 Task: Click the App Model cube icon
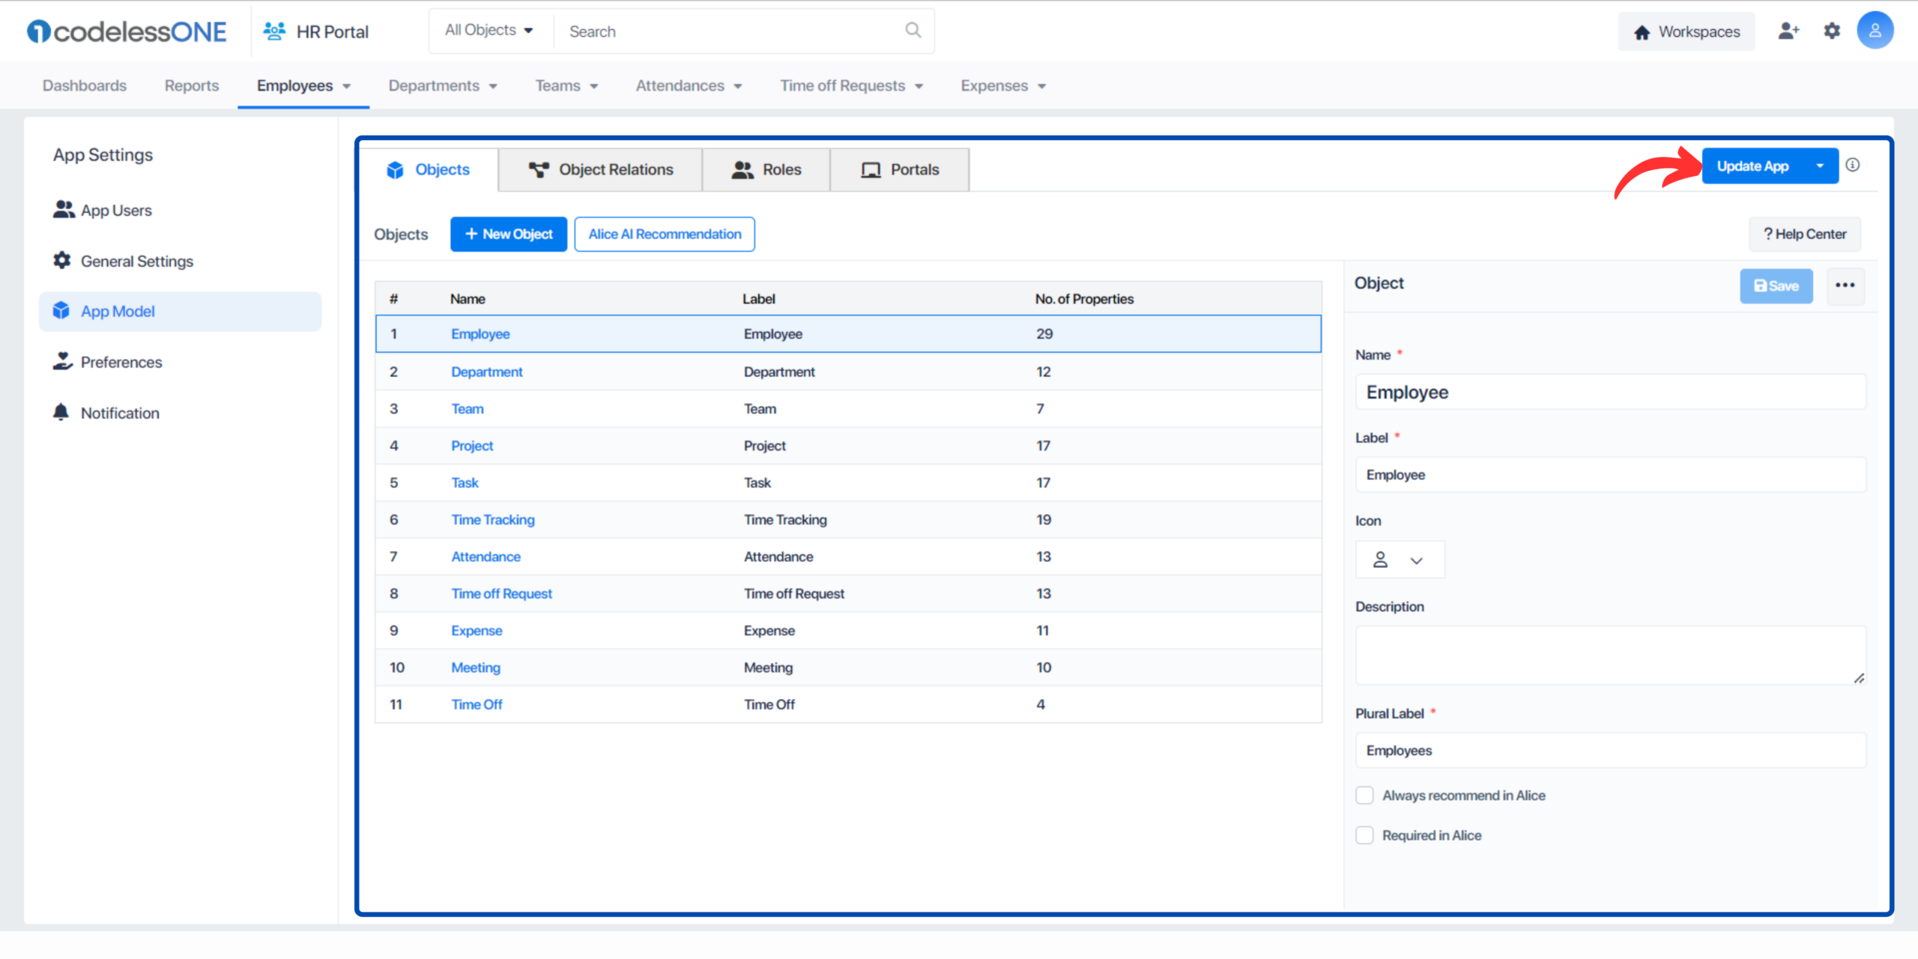[61, 311]
